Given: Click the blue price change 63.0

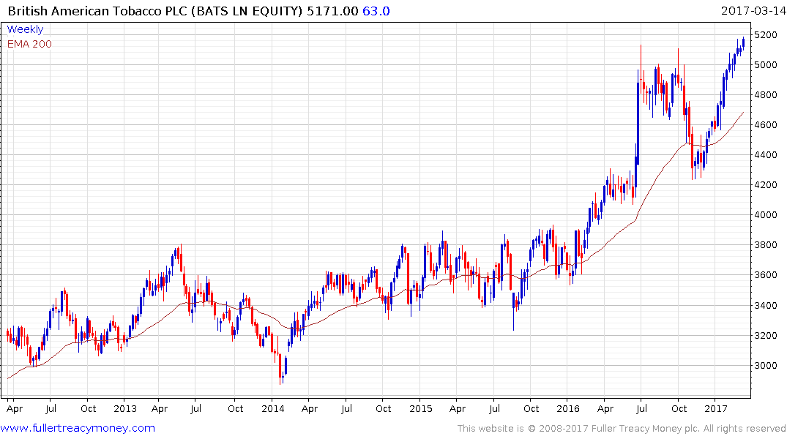Looking at the screenshot, I should pyautogui.click(x=376, y=11).
